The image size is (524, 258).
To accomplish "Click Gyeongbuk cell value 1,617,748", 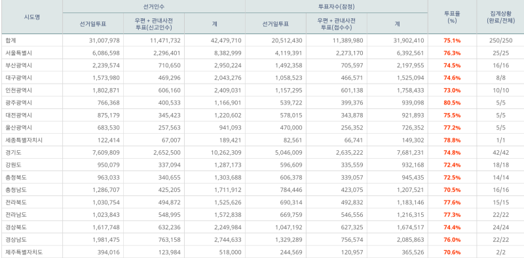I will pos(106,227).
